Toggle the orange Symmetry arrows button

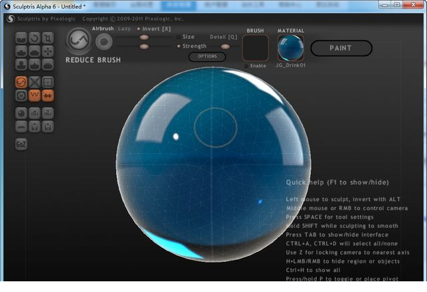(x=48, y=96)
